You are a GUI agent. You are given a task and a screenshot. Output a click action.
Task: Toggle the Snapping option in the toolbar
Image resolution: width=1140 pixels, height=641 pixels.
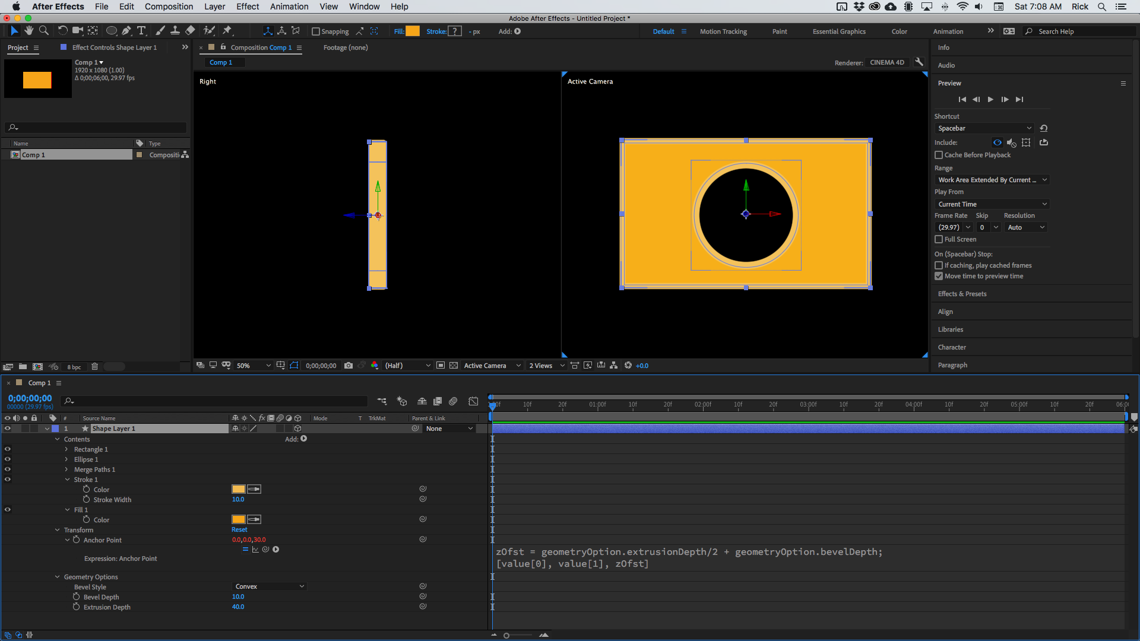(x=316, y=31)
